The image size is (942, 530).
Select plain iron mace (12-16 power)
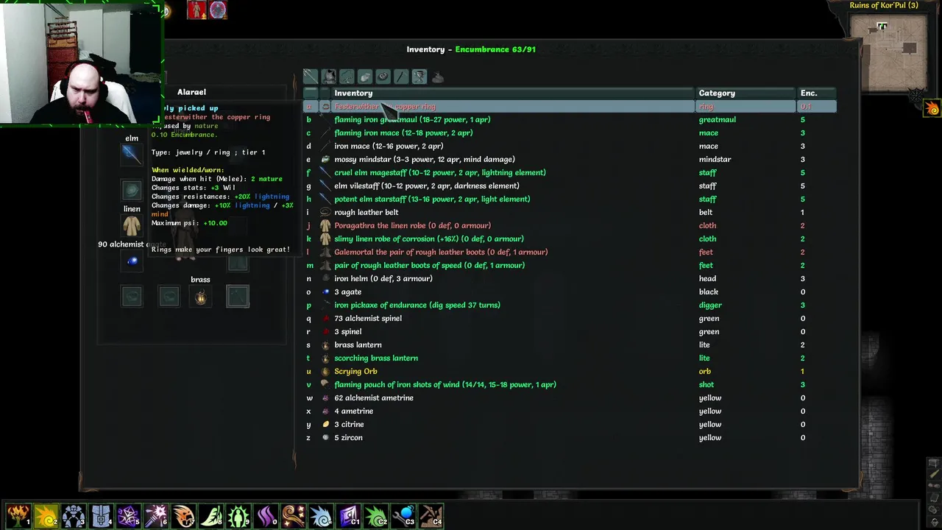[570, 146]
